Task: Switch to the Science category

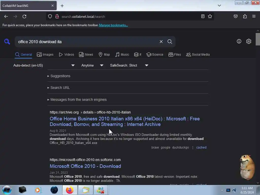Action: pos(155,55)
